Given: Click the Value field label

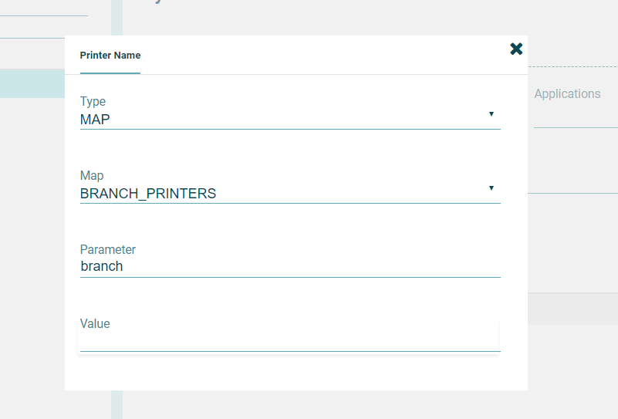Looking at the screenshot, I should (95, 323).
